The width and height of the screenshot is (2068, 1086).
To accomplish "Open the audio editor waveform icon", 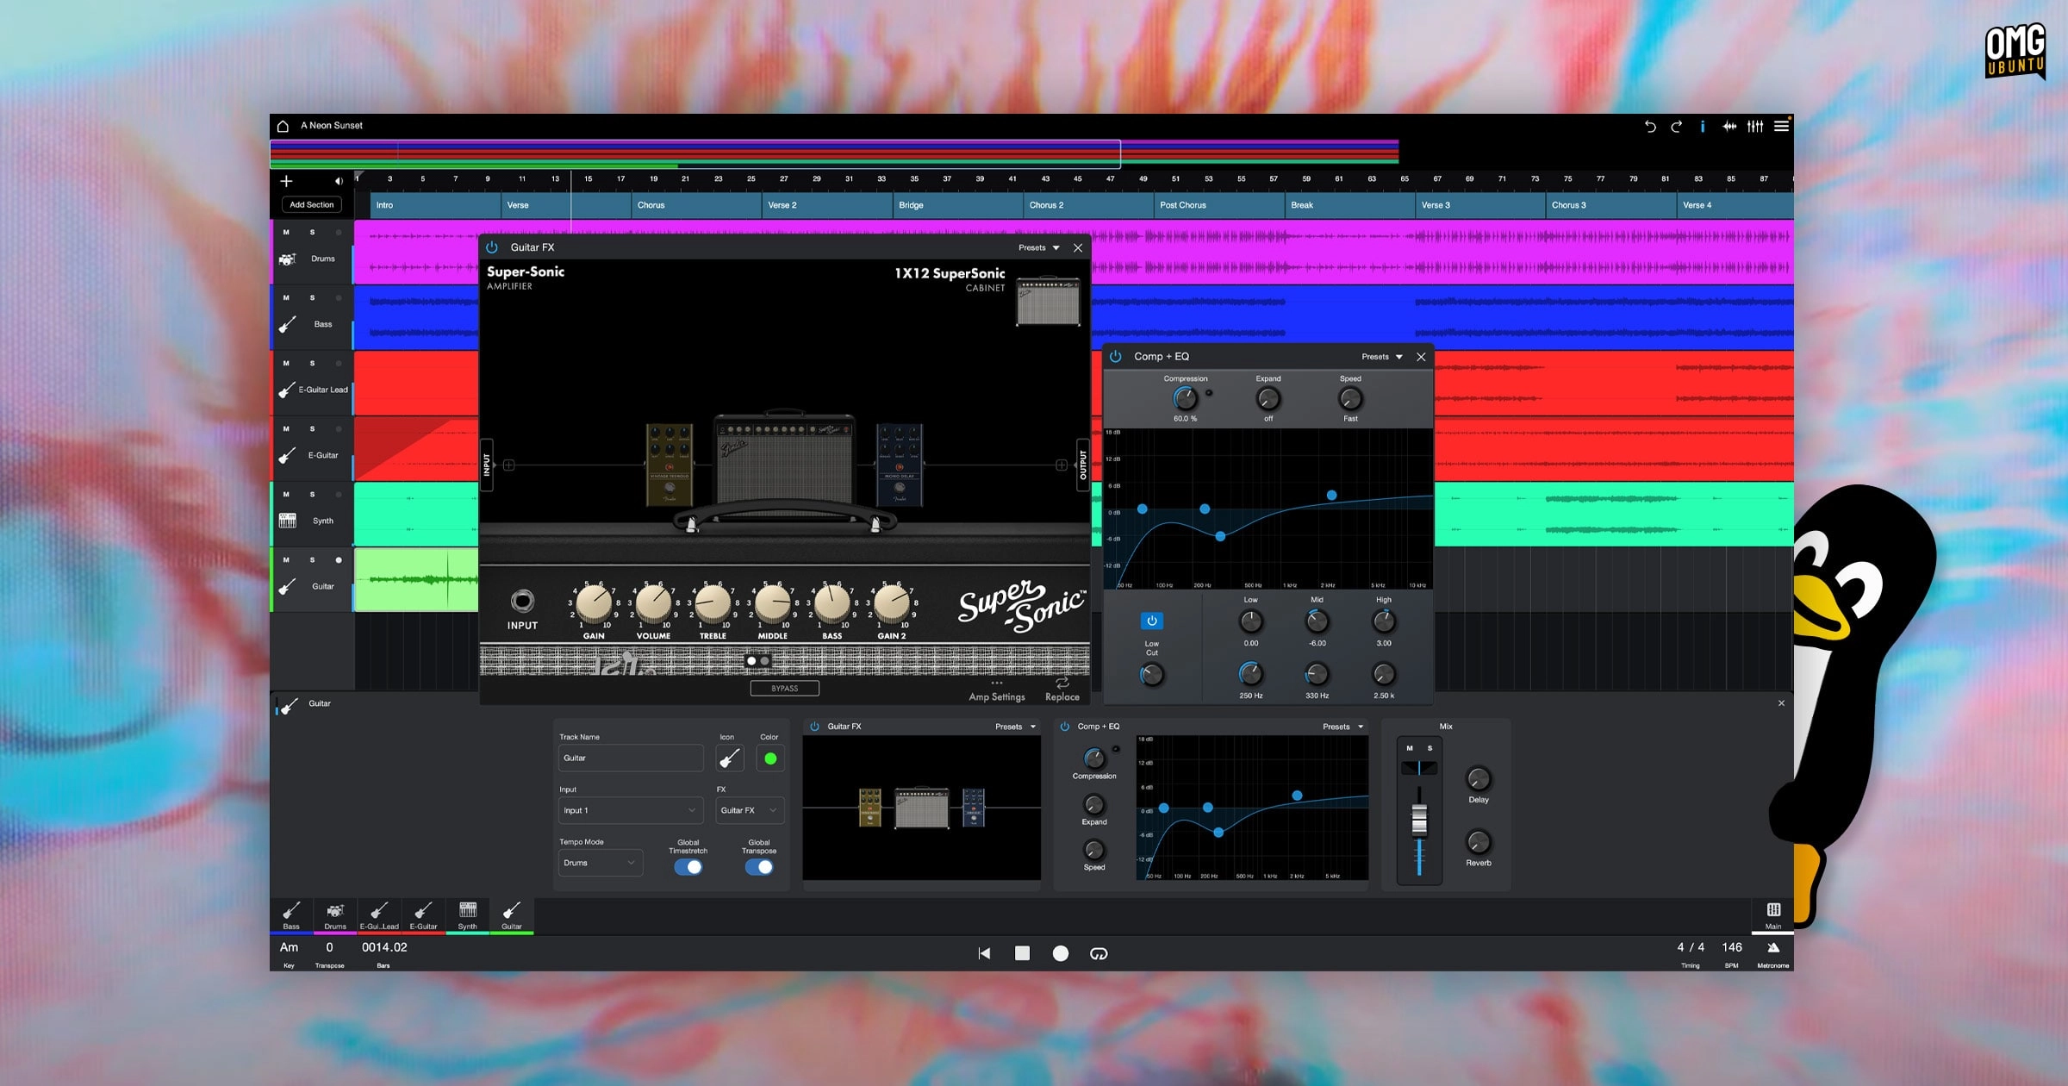I will click(1729, 127).
